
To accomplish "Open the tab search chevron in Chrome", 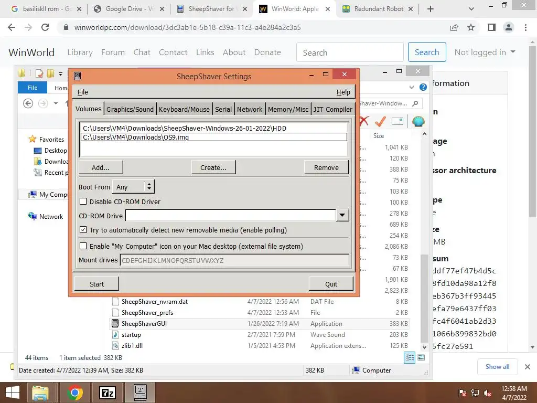I will 471,9.
